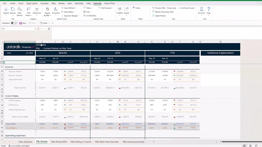Switch to the Filter Selection sheet tab

pos(25,142)
